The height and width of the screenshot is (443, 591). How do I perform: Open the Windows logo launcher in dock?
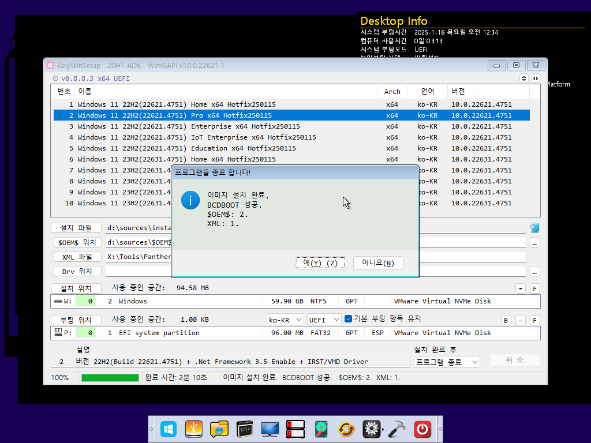click(x=169, y=429)
